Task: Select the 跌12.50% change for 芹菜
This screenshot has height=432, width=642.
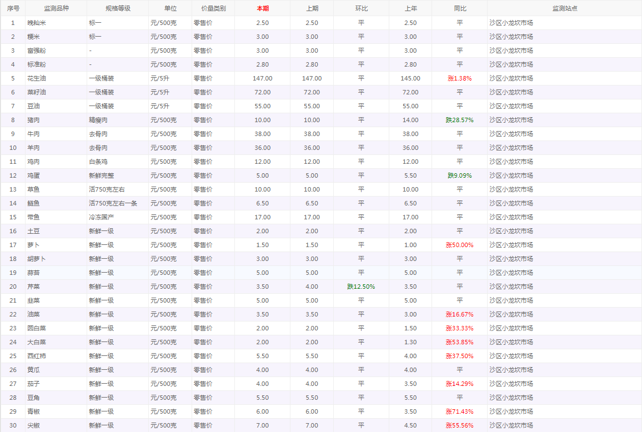Action: coord(361,287)
